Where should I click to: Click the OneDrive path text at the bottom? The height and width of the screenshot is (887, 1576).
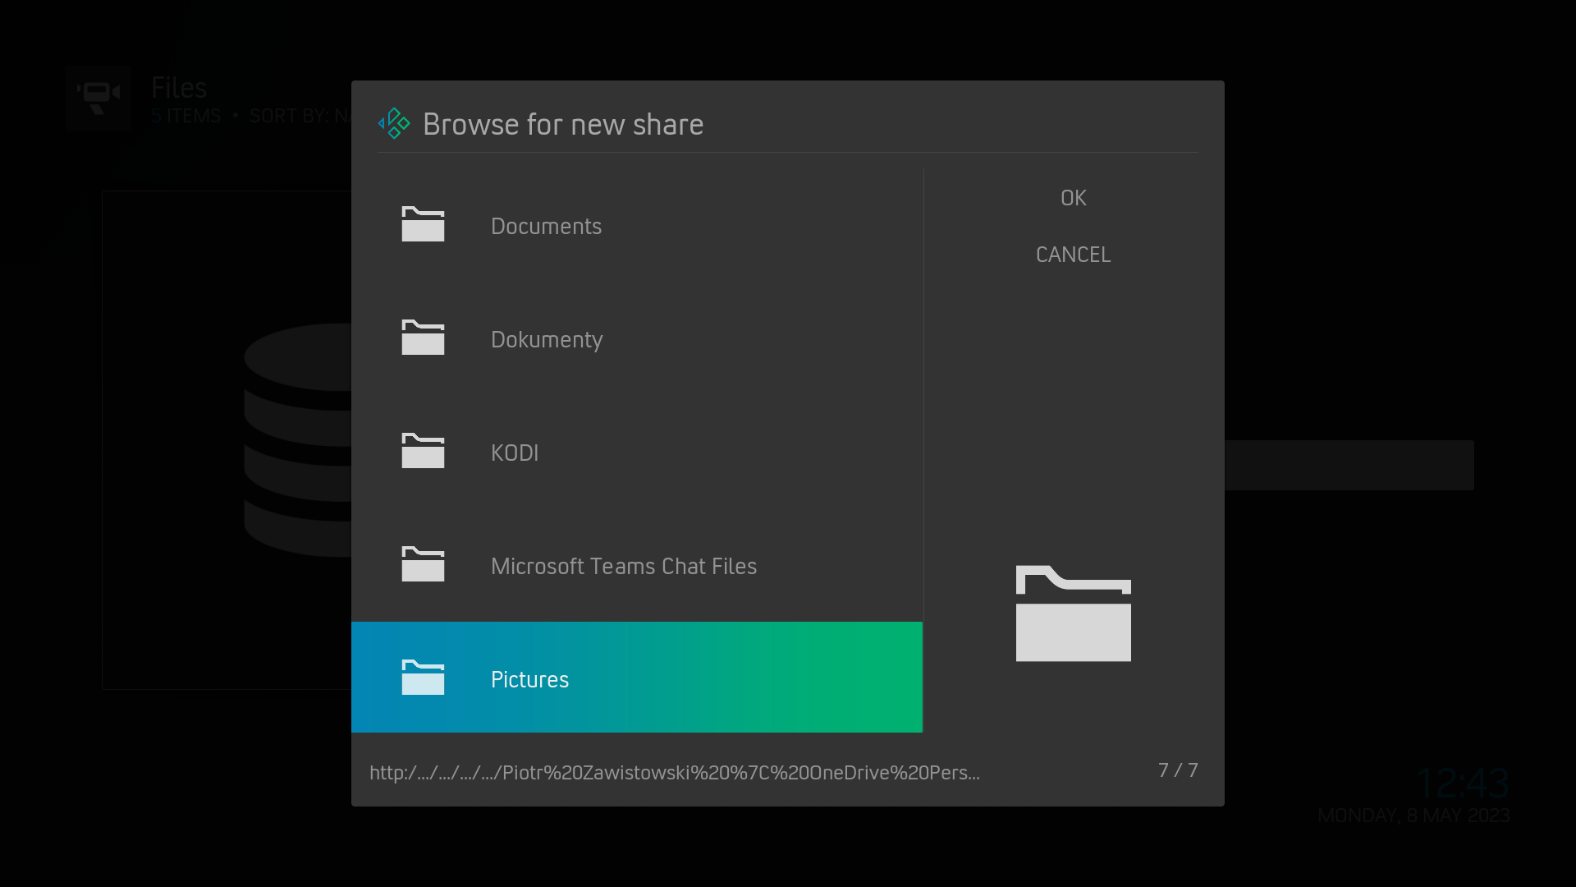[x=675, y=772]
